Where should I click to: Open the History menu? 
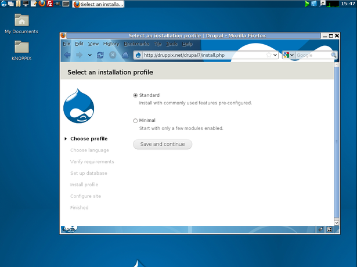[111, 44]
